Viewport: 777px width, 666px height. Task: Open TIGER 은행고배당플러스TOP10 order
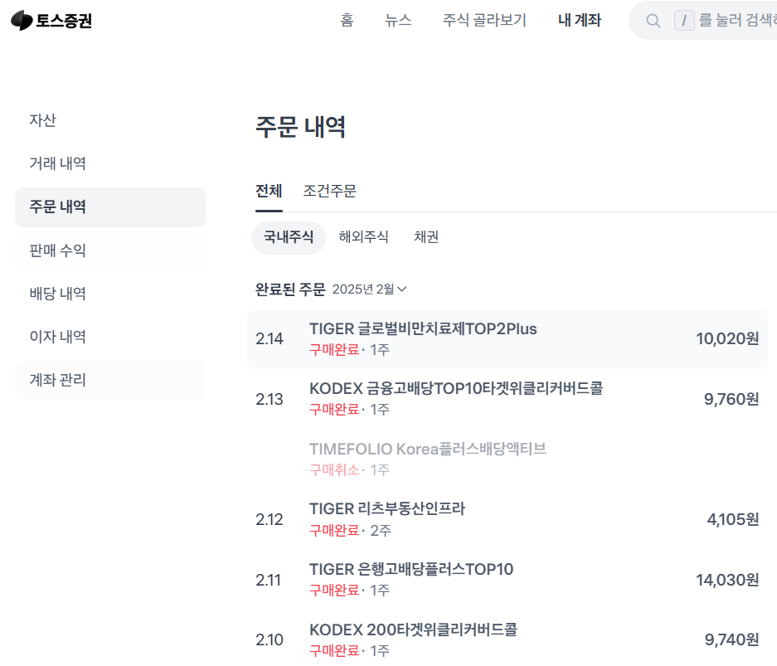click(x=507, y=580)
